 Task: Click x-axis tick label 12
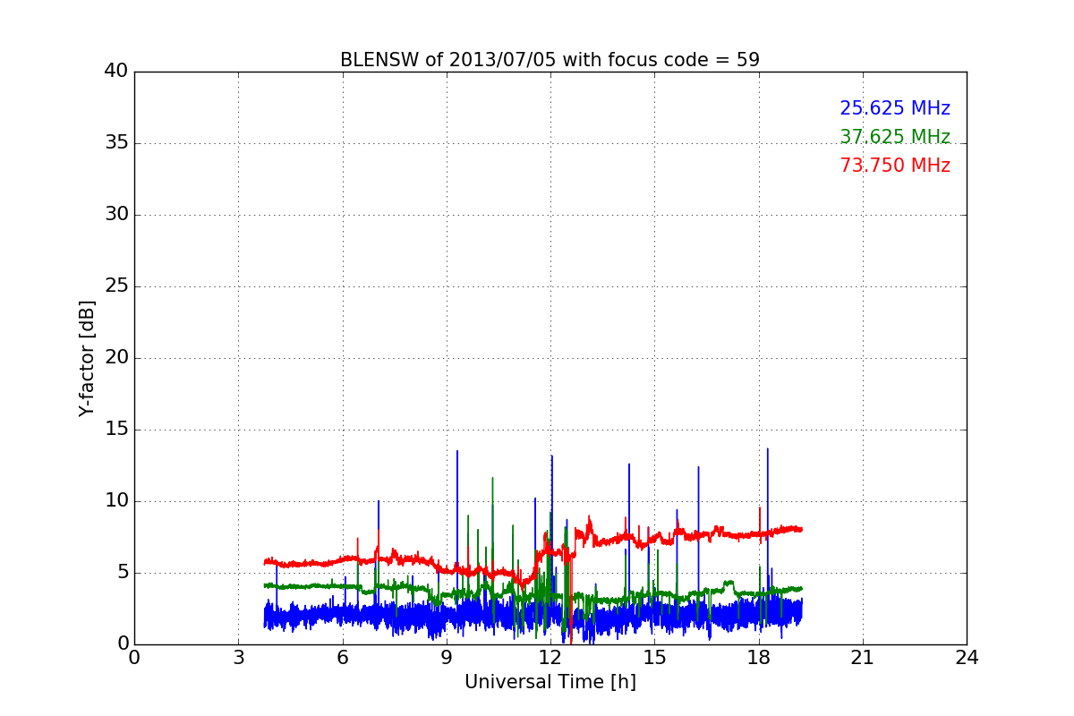pyautogui.click(x=550, y=658)
